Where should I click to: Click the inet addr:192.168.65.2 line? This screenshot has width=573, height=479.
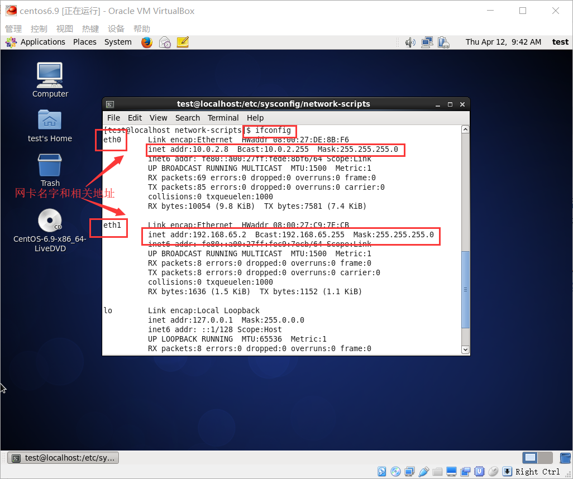click(x=291, y=235)
